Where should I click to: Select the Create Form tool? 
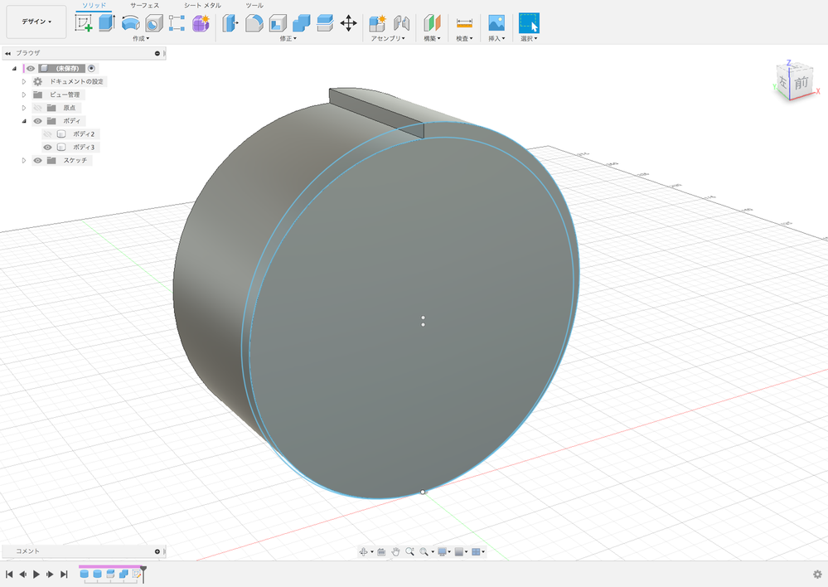201,23
